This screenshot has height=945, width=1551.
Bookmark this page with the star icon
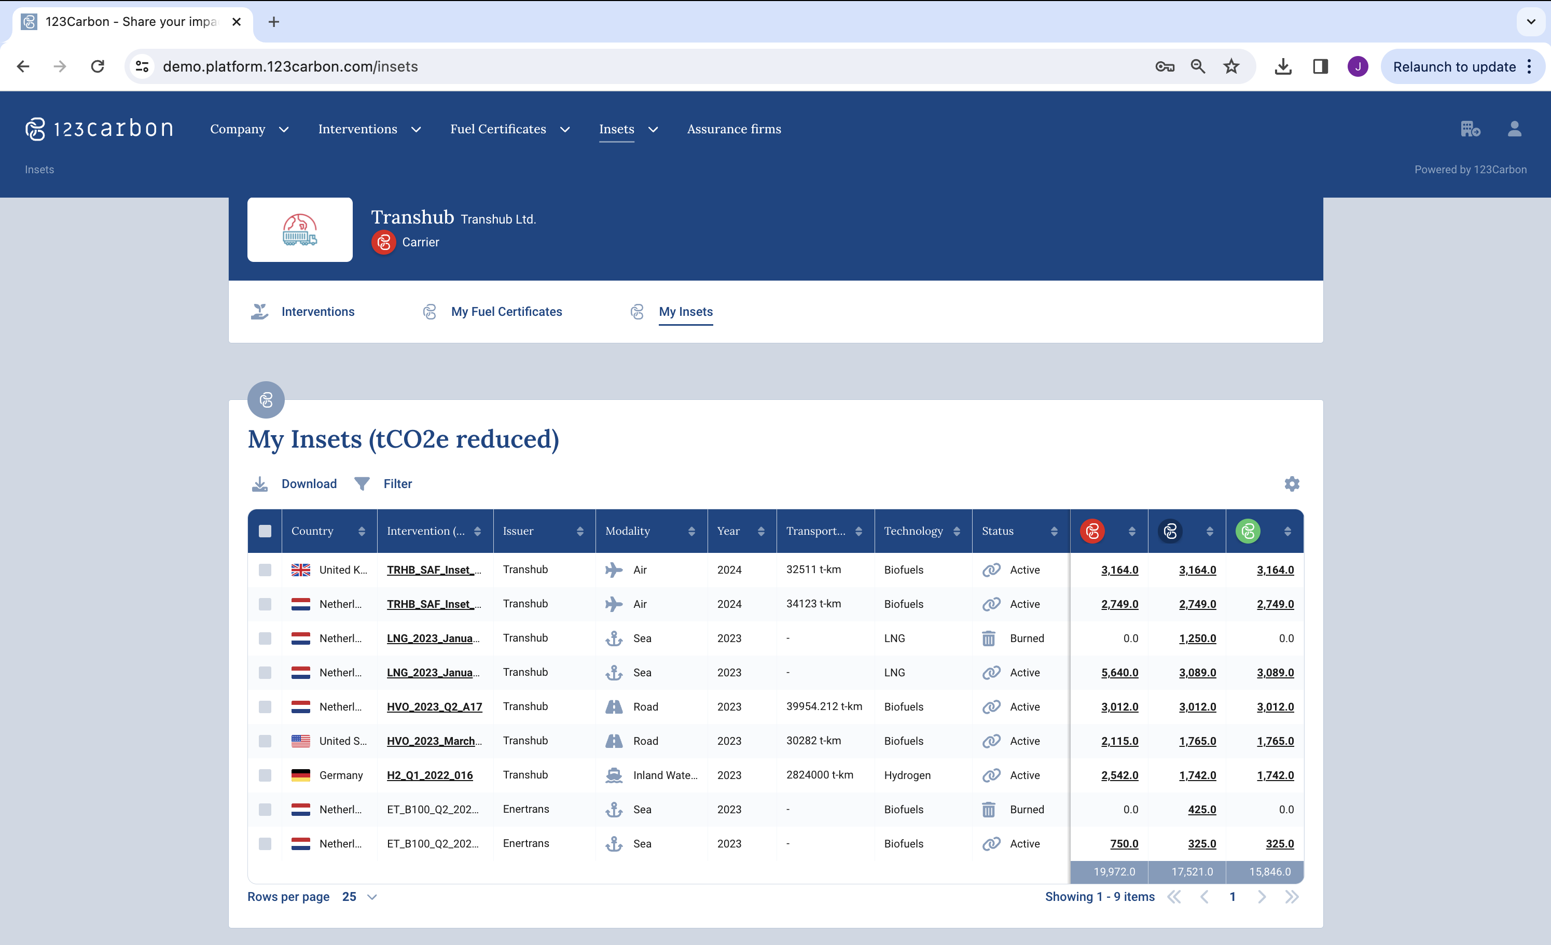(x=1231, y=66)
